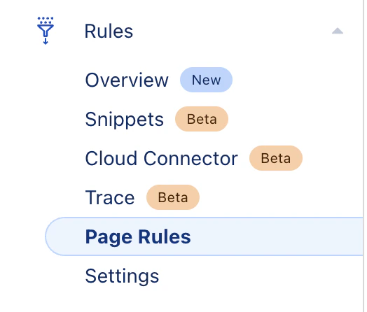Click the Beta badge beside Snippets
367x312 pixels.
coord(202,119)
